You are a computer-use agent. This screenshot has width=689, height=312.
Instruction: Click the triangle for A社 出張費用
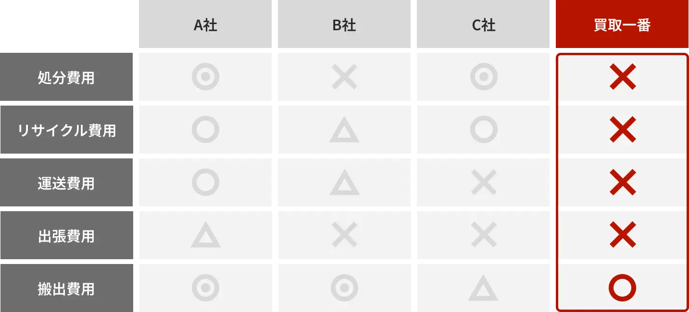205,237
